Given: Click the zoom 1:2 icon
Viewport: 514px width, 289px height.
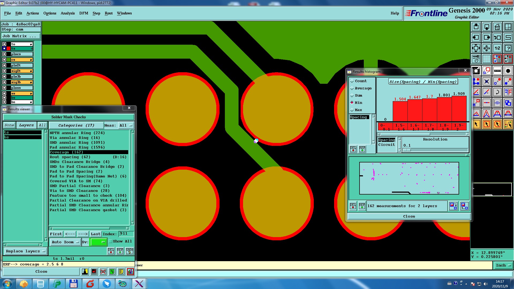Looking at the screenshot, I should tap(497, 48).
